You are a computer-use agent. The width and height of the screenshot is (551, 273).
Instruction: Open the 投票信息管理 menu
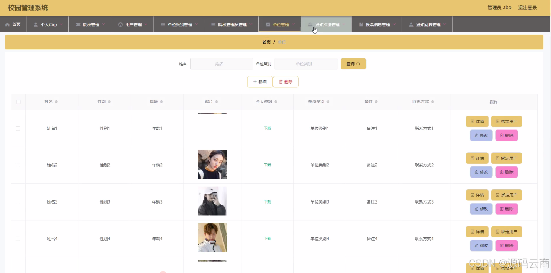tap(377, 24)
